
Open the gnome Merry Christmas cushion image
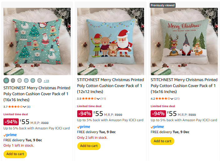(184, 41)
